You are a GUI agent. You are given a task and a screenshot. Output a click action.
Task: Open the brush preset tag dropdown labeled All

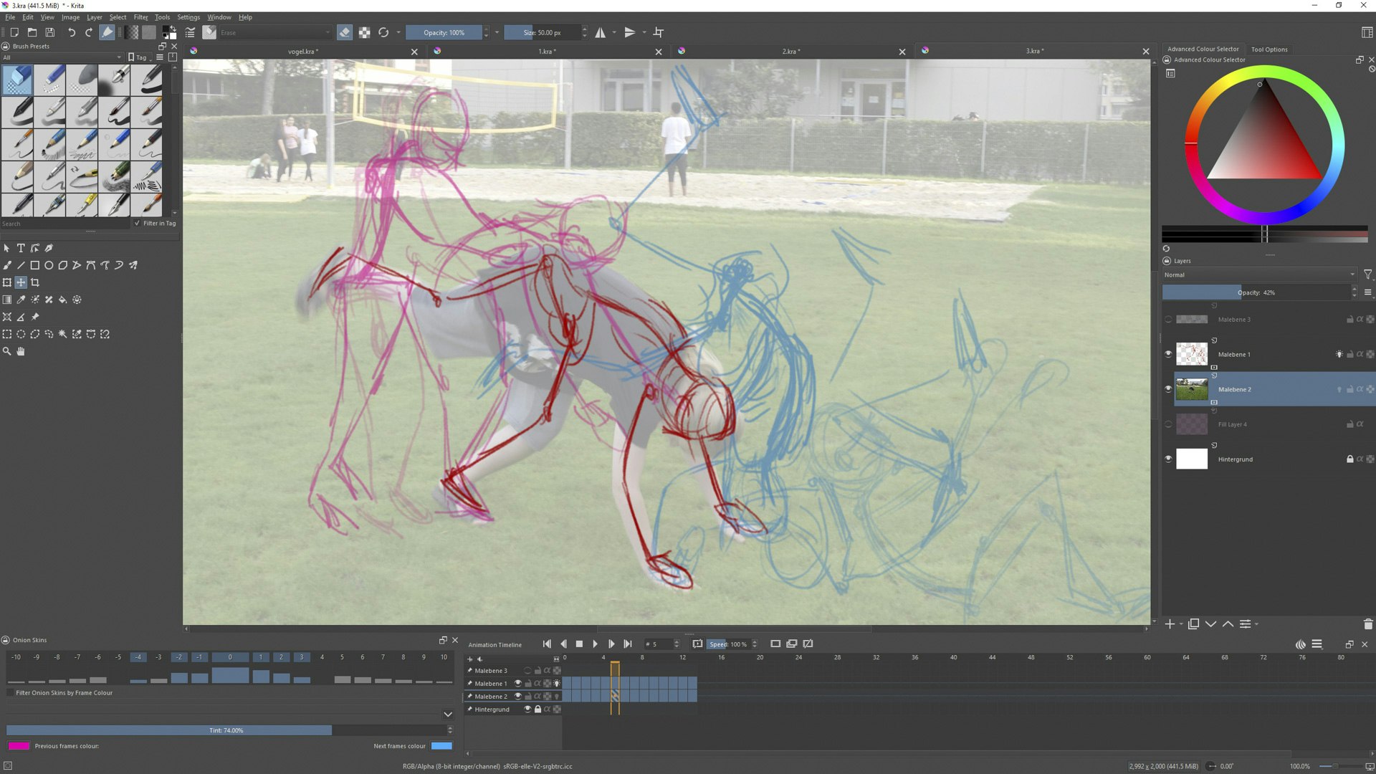click(x=61, y=57)
